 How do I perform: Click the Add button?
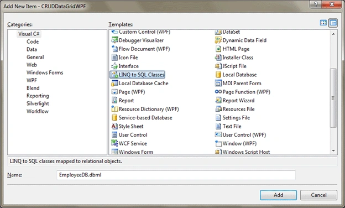coord(278,195)
